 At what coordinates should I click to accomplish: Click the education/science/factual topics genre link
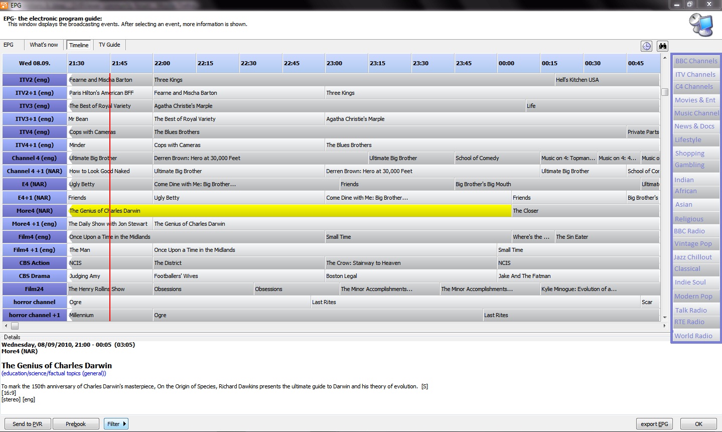(x=54, y=373)
